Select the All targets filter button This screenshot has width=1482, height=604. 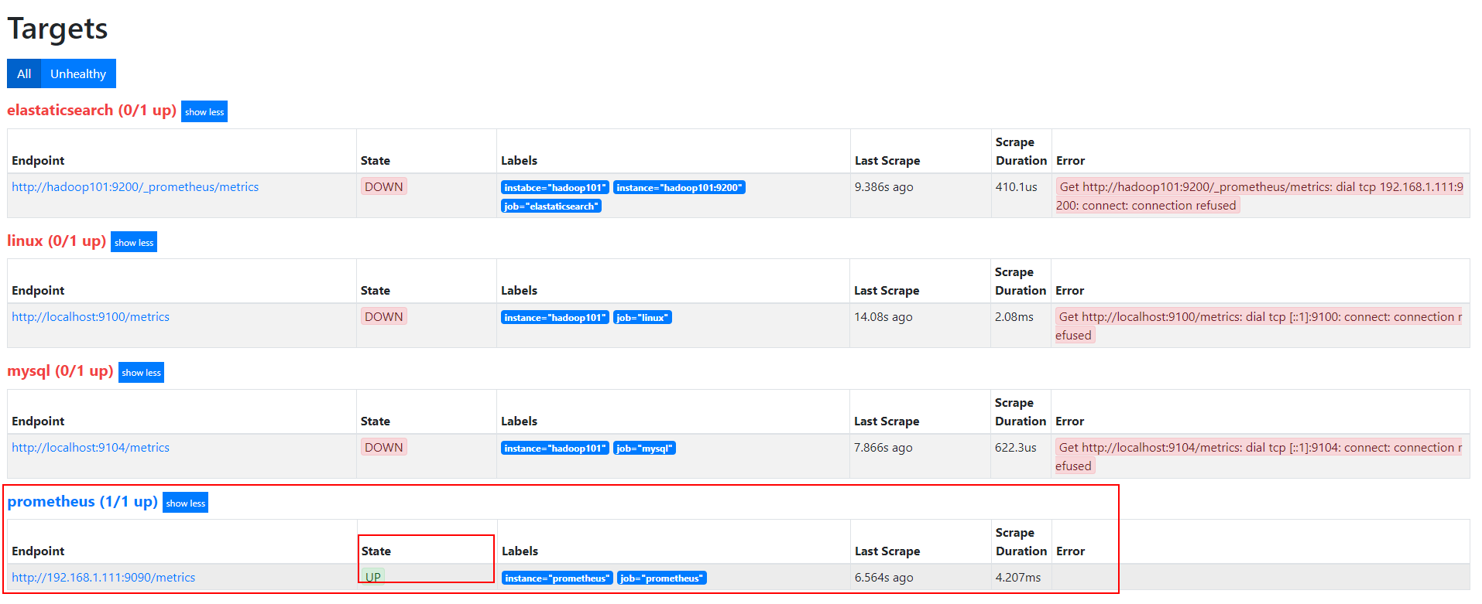pyautogui.click(x=24, y=73)
